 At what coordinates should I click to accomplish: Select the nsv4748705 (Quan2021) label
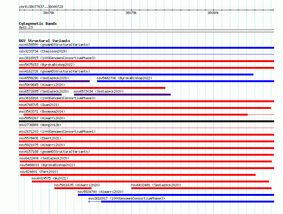39,105
